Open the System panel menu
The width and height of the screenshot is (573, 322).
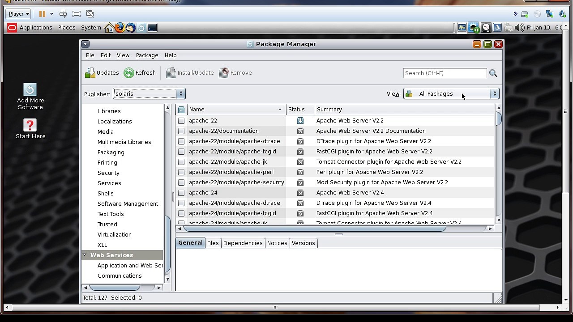click(x=91, y=28)
